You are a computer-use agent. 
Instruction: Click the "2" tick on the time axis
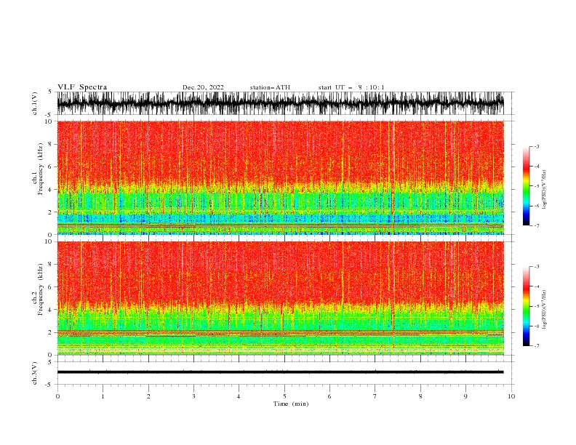click(x=148, y=396)
